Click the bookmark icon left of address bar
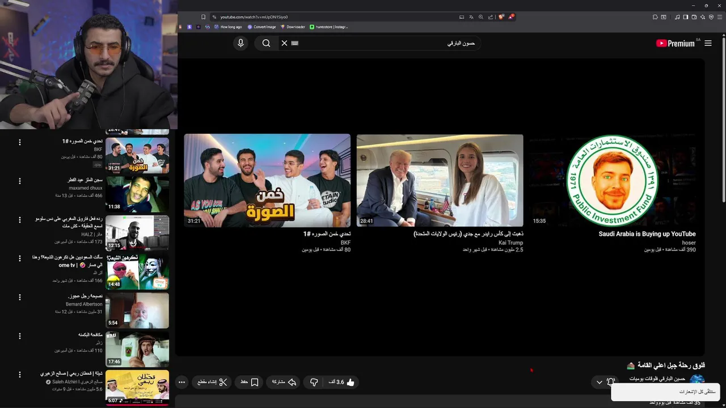This screenshot has height=408, width=726. pos(203,17)
